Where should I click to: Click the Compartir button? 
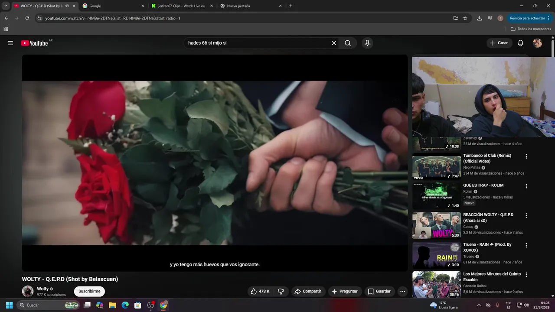(308, 291)
